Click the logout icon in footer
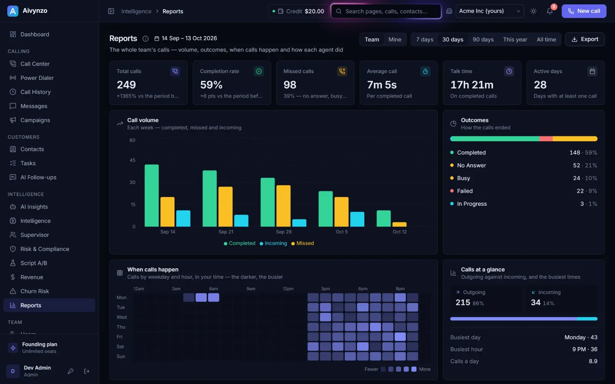The width and height of the screenshot is (615, 384). [87, 371]
